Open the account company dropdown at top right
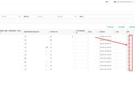Viewport: 137px width, 91px height. pos(124,2)
